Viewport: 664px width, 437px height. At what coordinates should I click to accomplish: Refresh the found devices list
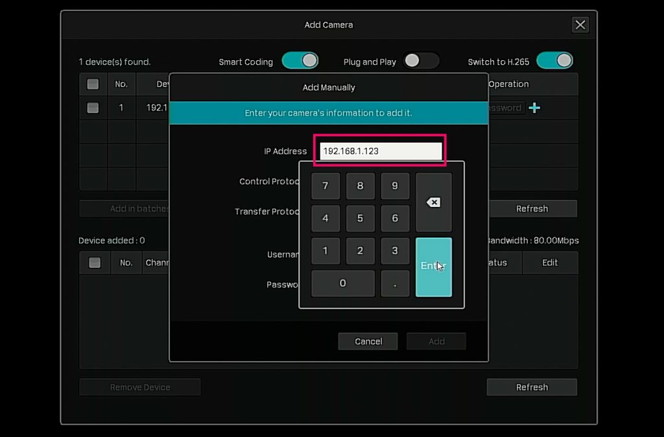click(532, 209)
